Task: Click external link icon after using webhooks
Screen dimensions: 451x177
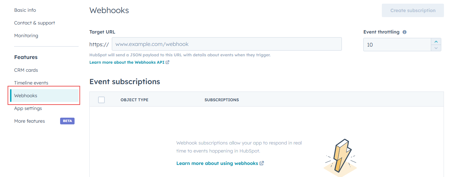Action: click(x=262, y=163)
